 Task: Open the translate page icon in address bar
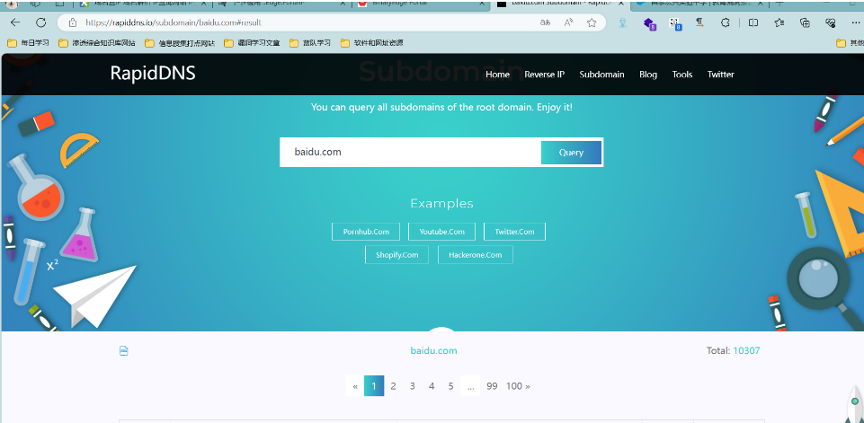[x=545, y=22]
